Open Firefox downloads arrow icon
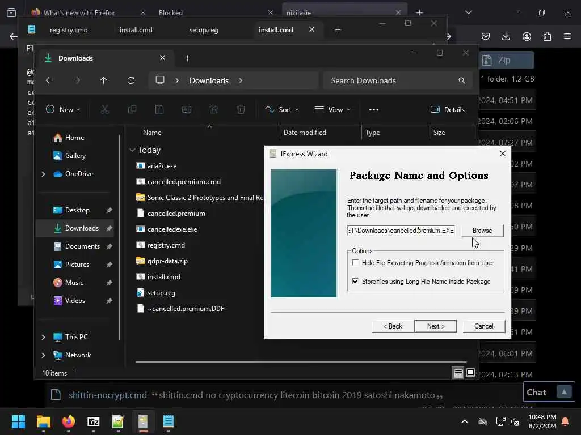581x435 pixels. (x=506, y=36)
